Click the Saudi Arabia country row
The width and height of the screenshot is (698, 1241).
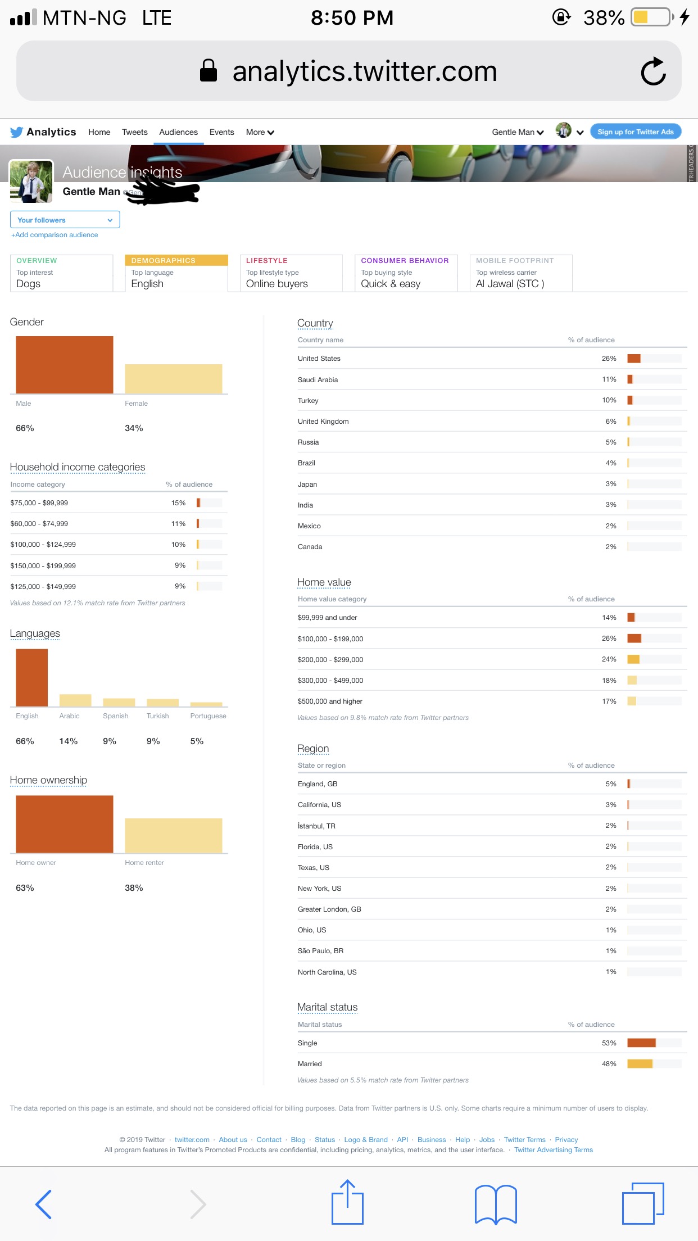click(x=492, y=379)
